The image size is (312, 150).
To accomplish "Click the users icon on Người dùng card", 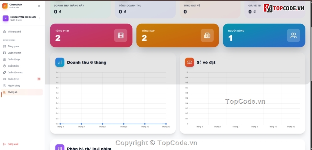I will pyautogui.click(x=294, y=36).
